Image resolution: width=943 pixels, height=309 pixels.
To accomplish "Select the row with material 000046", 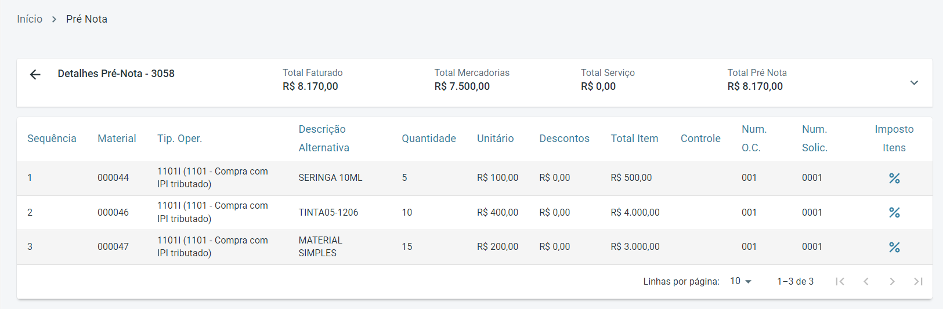I will point(113,213).
